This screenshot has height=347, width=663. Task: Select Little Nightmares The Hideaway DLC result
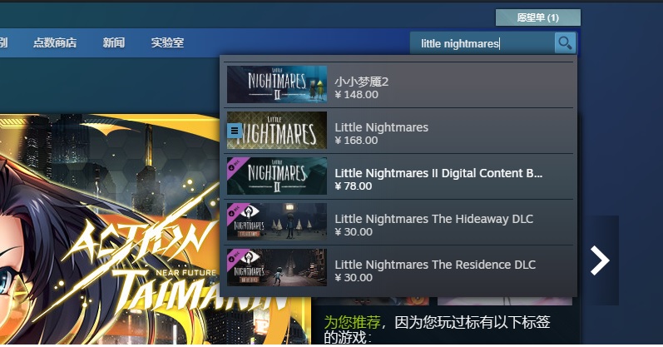coord(399,221)
